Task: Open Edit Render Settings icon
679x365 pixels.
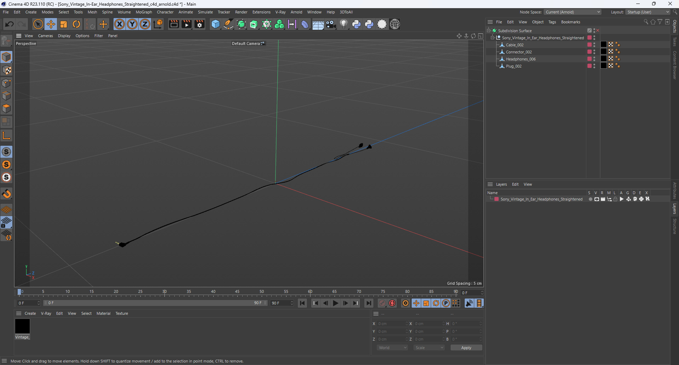Action: tap(199, 24)
